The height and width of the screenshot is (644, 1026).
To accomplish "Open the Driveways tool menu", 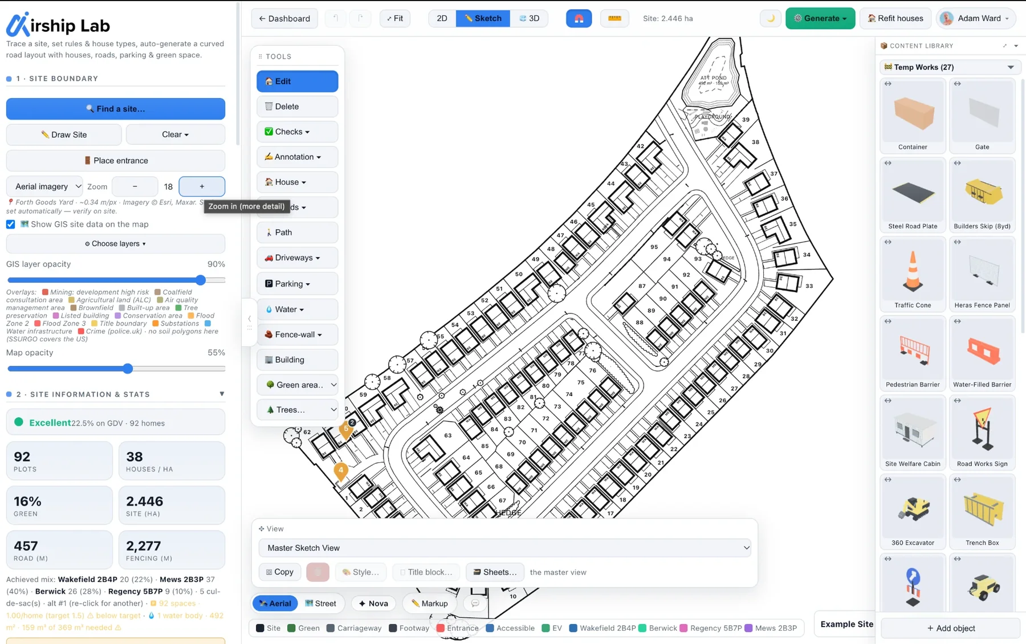I will pos(297,258).
